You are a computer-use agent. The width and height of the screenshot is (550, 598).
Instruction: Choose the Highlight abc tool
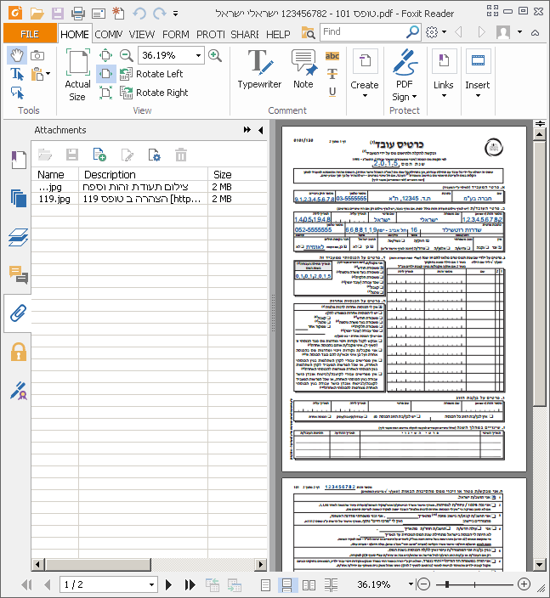coord(332,56)
